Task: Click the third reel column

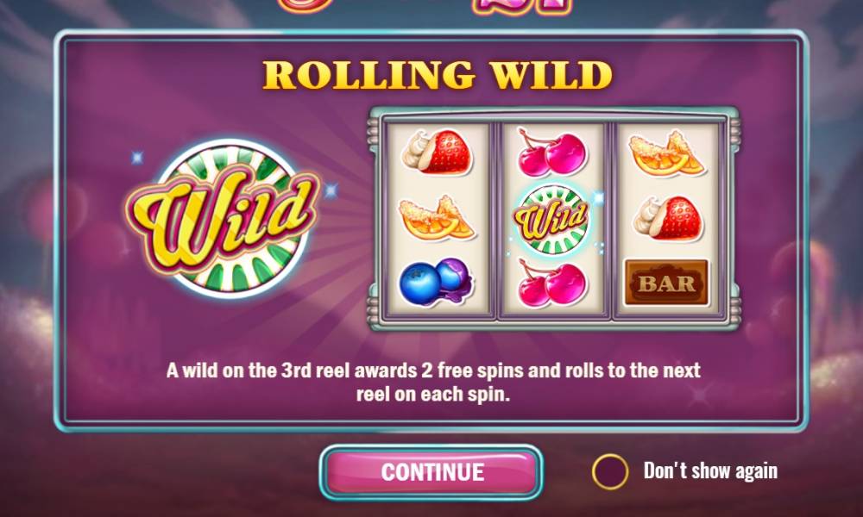Action: [x=668, y=220]
